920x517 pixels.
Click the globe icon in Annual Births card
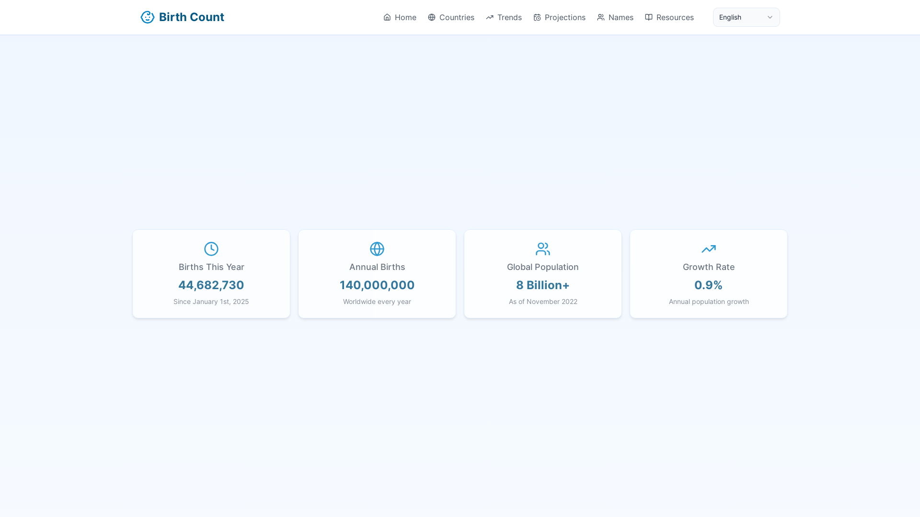pyautogui.click(x=377, y=249)
